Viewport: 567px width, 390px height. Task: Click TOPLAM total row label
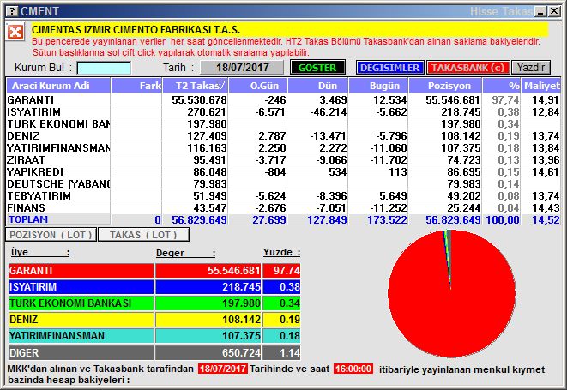click(28, 219)
